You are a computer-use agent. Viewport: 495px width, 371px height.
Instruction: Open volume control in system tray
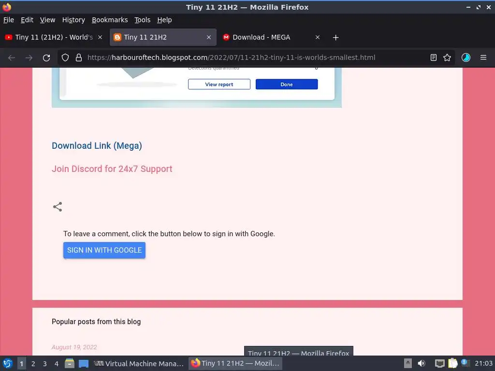pos(422,363)
